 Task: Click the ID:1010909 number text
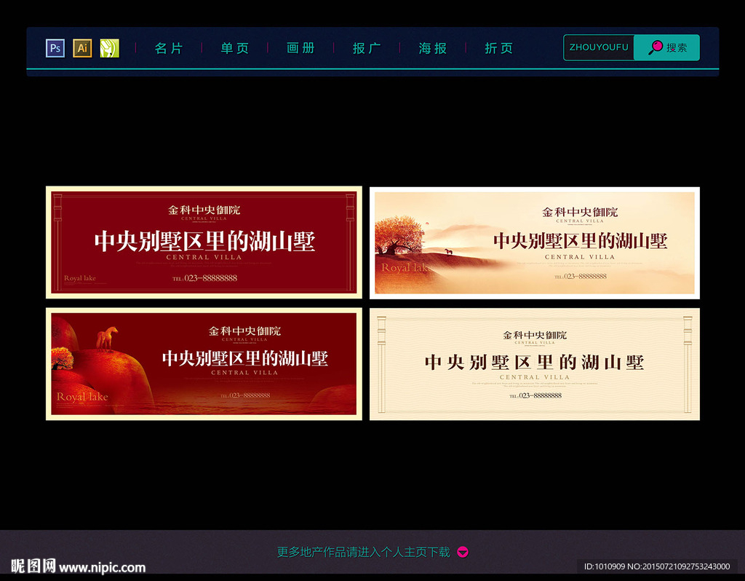pyautogui.click(x=605, y=566)
